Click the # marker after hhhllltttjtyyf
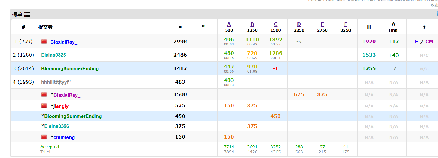This screenshot has height=158, width=438. click(x=71, y=81)
